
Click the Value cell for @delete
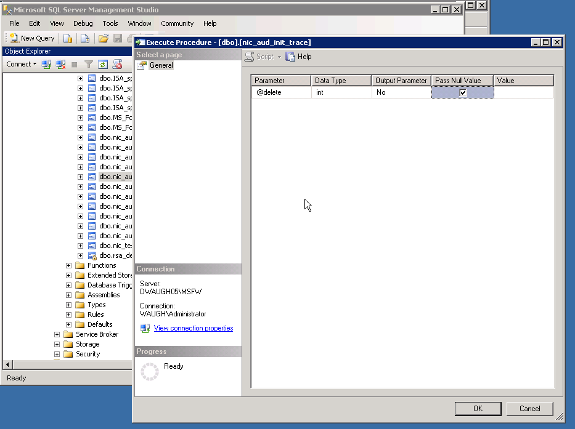523,92
